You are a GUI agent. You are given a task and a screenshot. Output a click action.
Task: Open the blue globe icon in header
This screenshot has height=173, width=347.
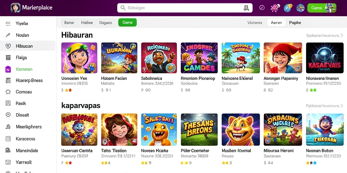pos(288,8)
